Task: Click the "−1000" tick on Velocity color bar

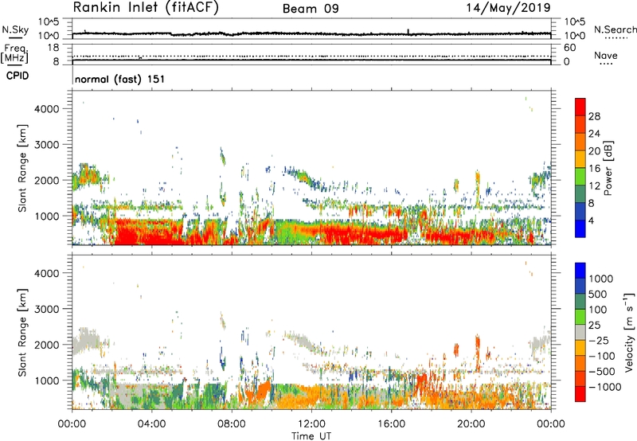Action: coord(605,387)
